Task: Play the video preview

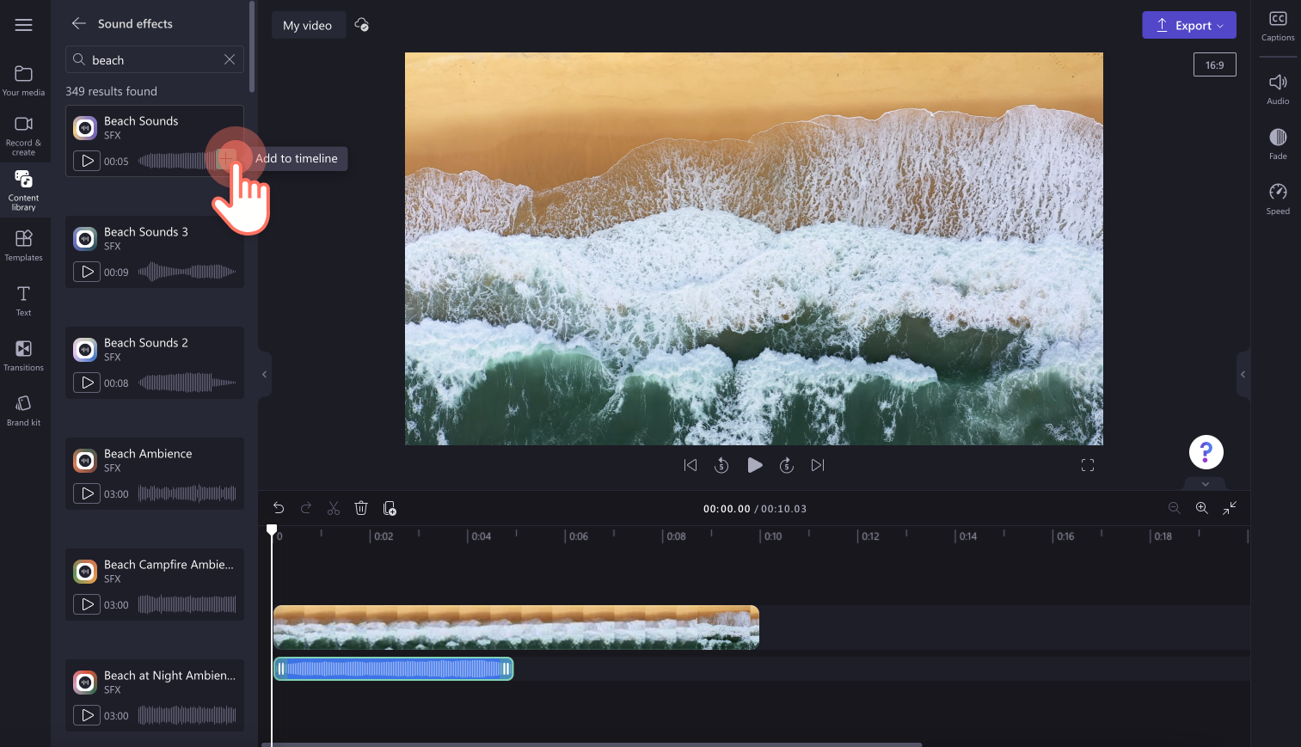Action: [754, 465]
